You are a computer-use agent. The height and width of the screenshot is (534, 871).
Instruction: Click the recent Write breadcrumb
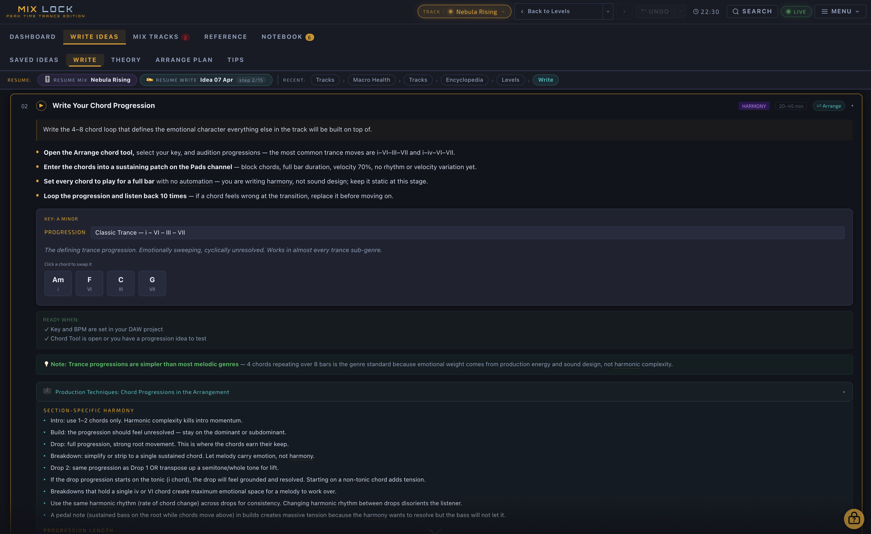click(x=546, y=80)
